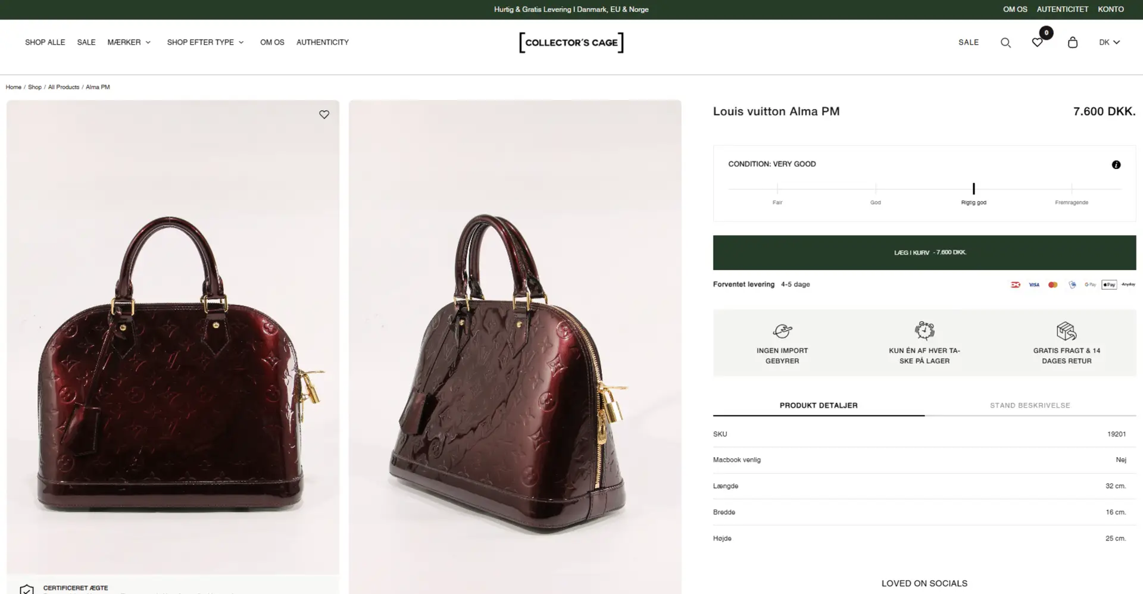This screenshot has width=1143, height=594.
Task: Open the side-view handbag image
Action: [515, 345]
